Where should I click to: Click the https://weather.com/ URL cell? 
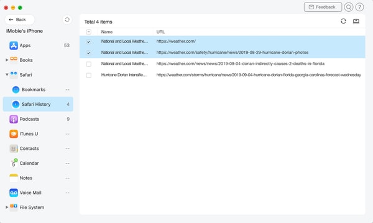pos(176,42)
